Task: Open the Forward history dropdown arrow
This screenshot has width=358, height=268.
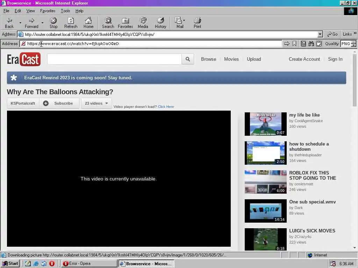Action: coord(42,23)
